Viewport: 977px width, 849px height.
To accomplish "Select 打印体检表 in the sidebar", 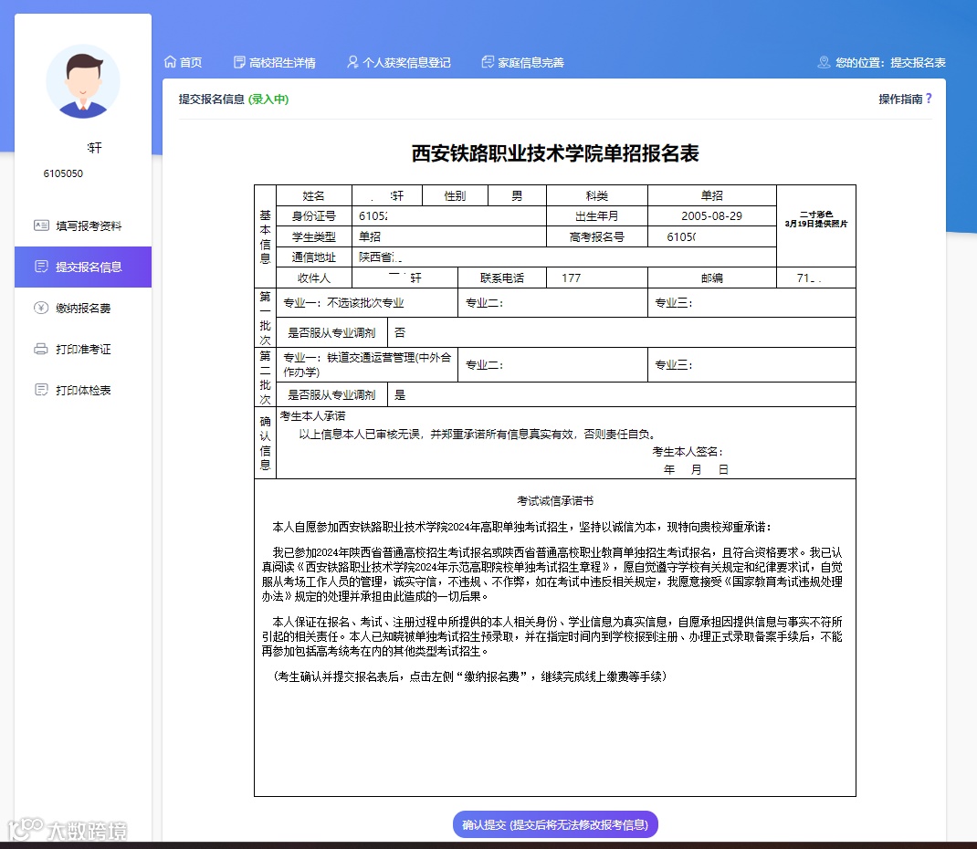I will click(x=83, y=390).
